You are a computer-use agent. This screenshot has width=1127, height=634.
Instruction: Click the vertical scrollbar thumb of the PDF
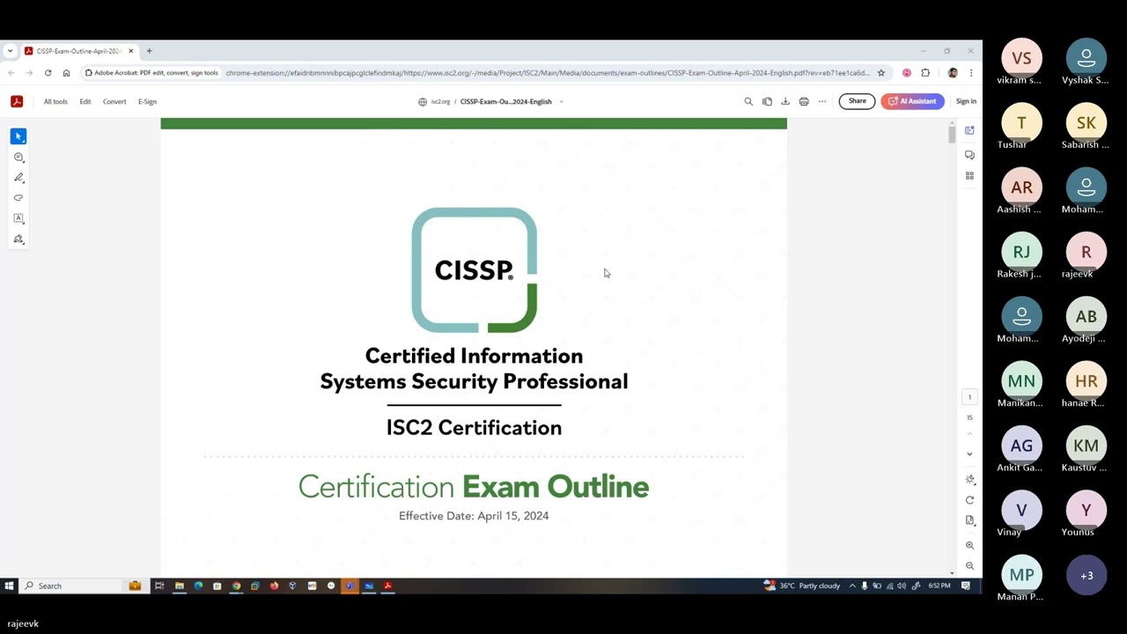click(x=952, y=135)
